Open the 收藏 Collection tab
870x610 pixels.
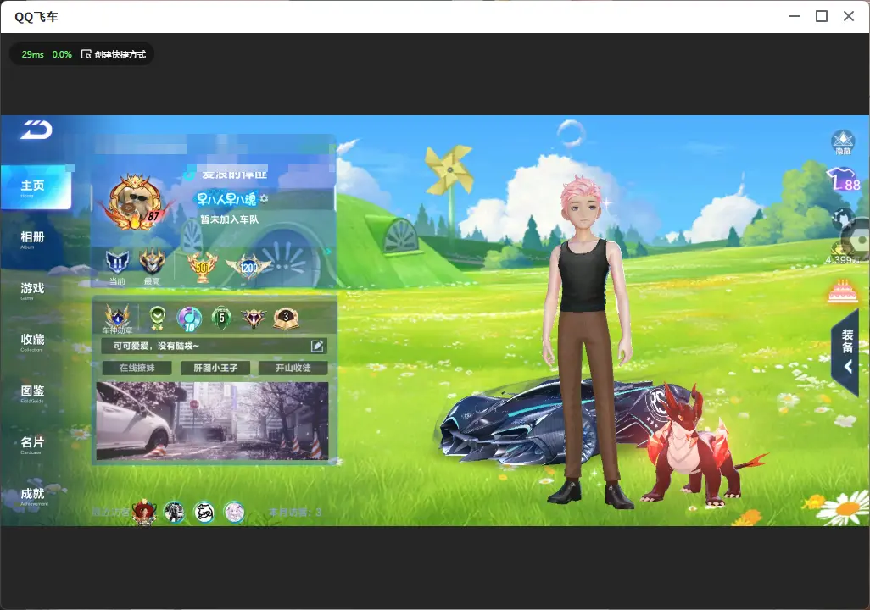tap(32, 341)
